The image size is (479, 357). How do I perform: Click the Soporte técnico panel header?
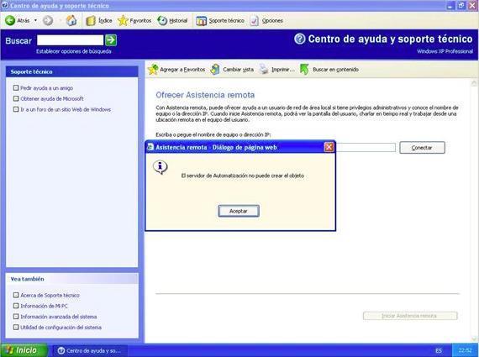[71, 71]
